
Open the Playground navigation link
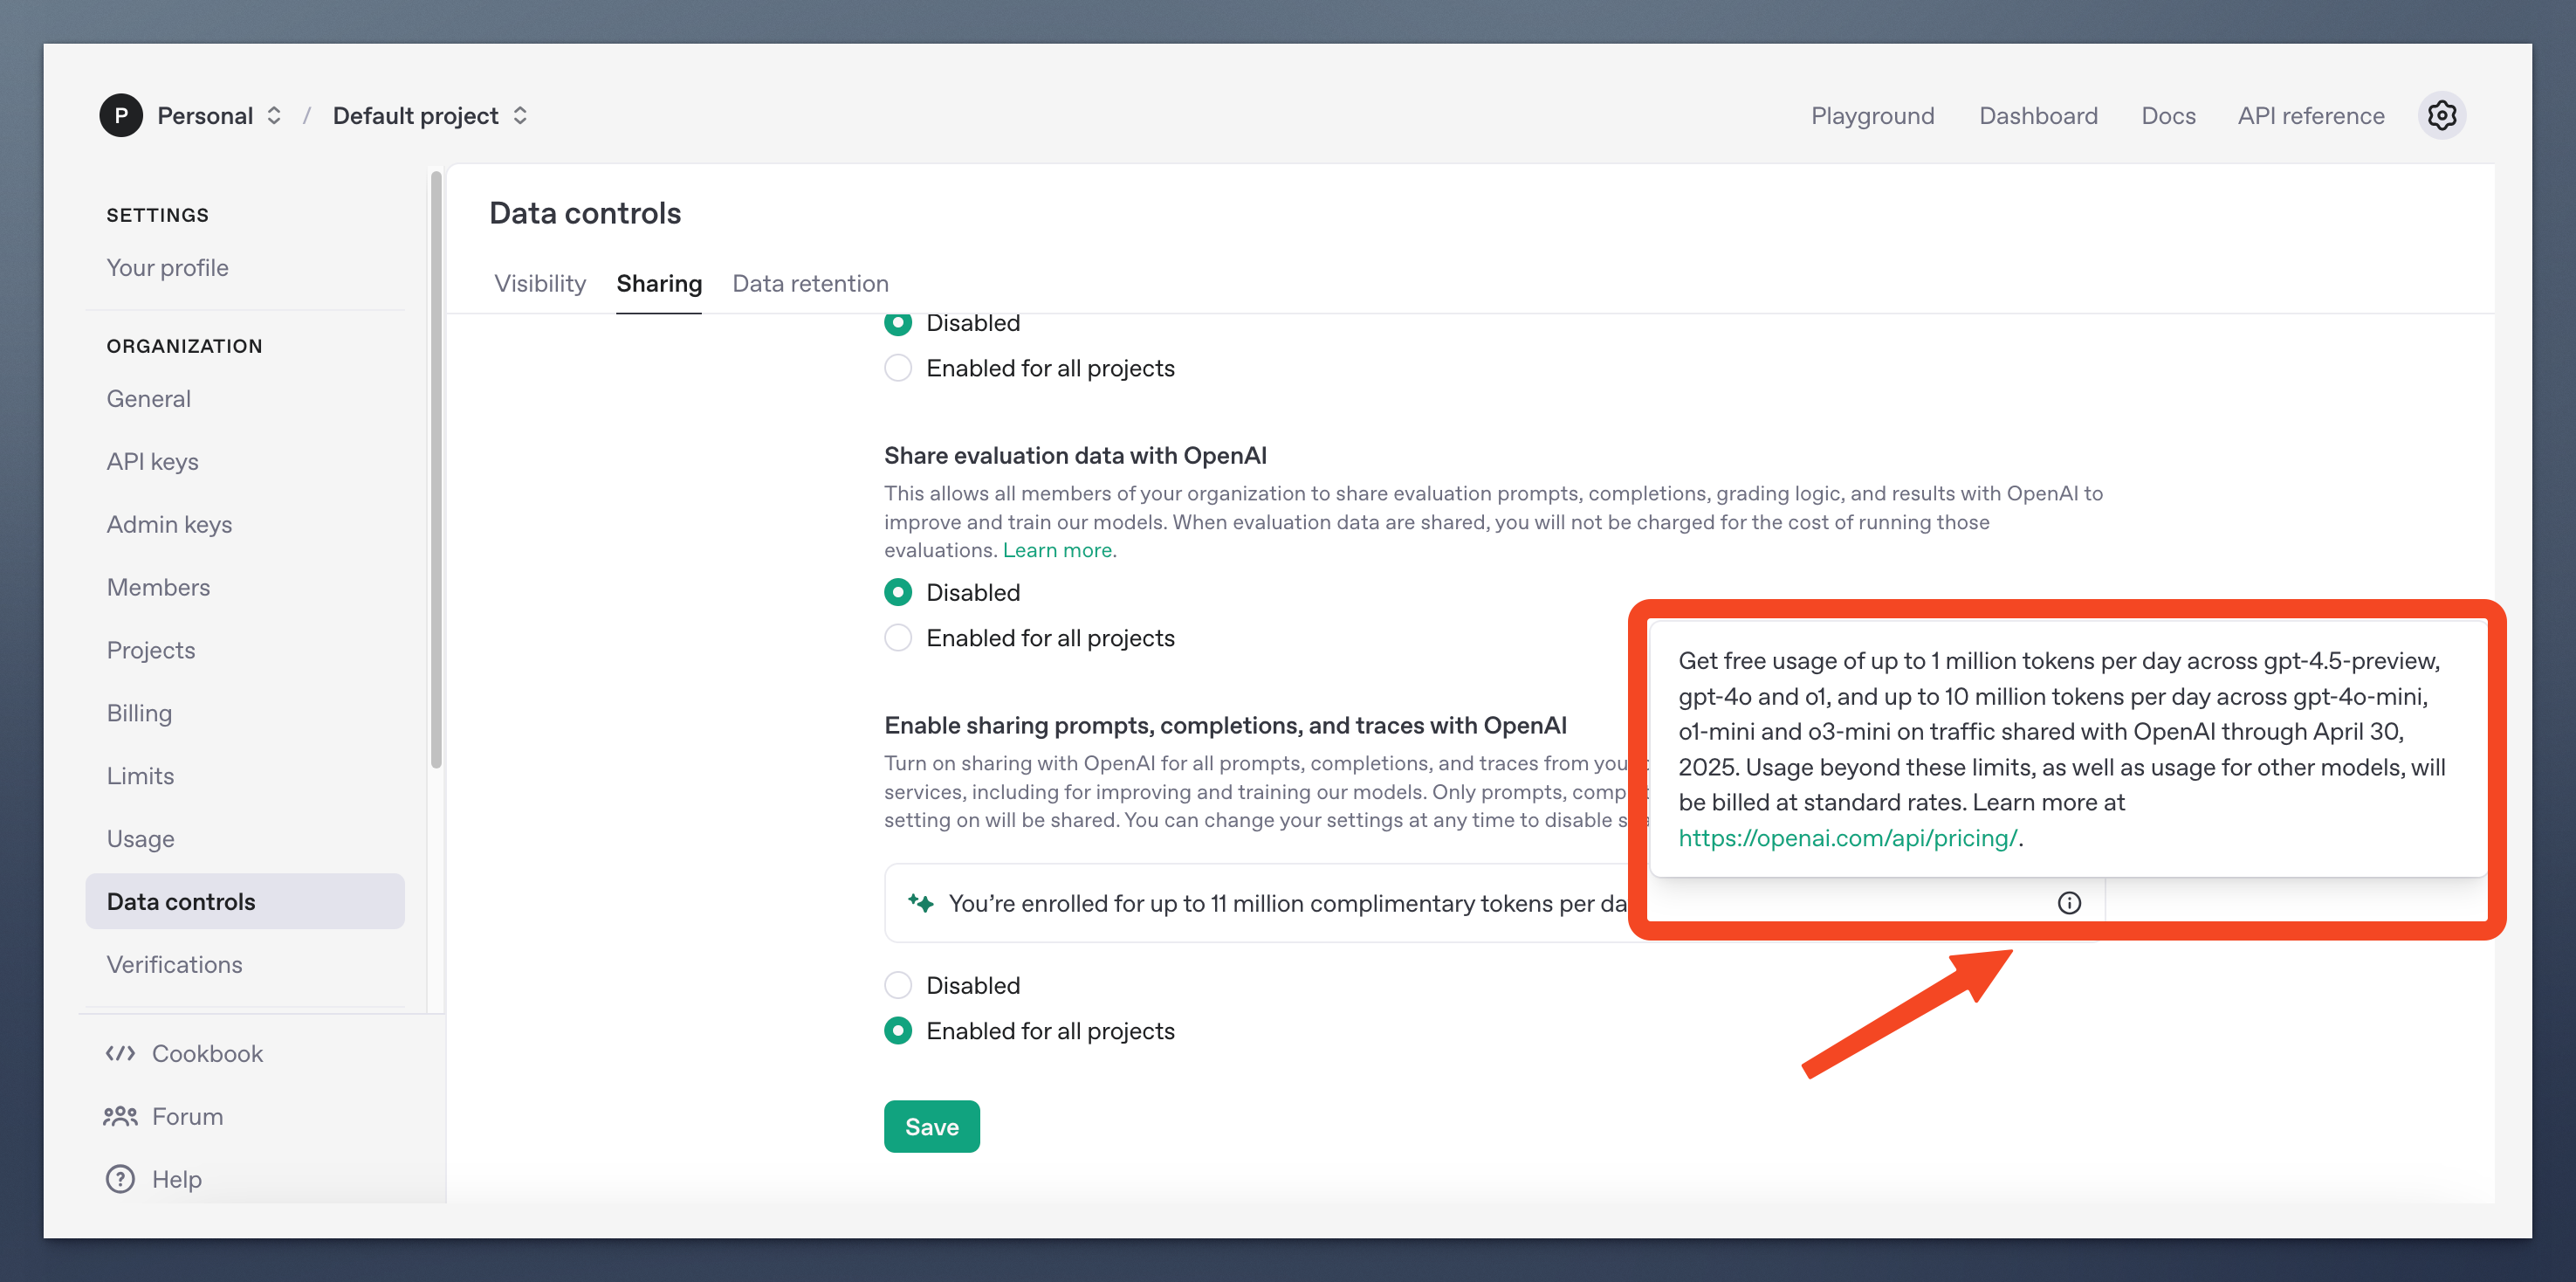click(x=1872, y=116)
